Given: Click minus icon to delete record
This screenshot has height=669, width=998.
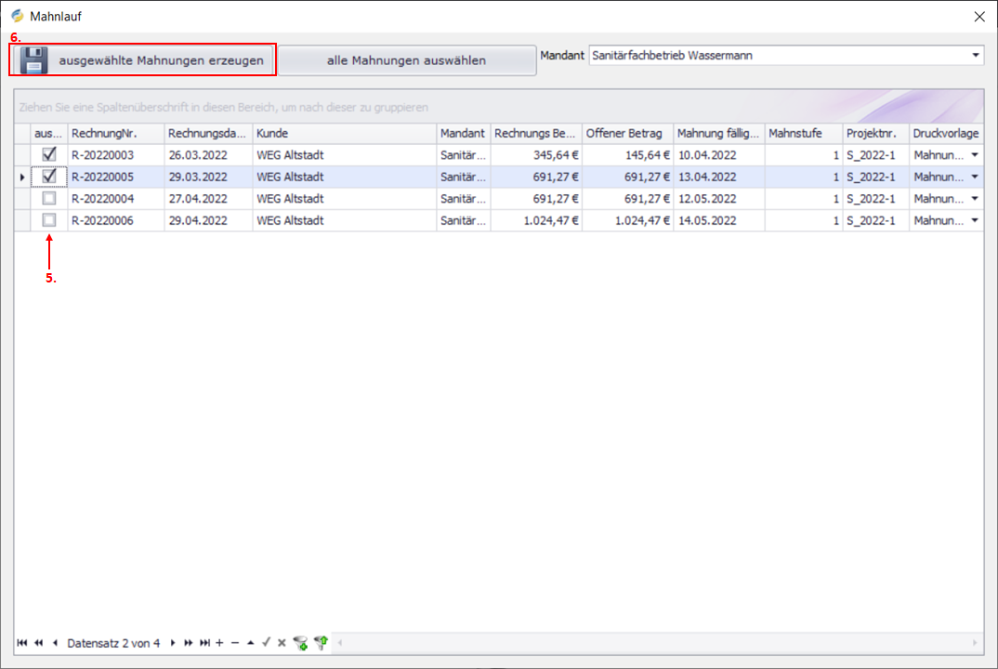Looking at the screenshot, I should 235,643.
